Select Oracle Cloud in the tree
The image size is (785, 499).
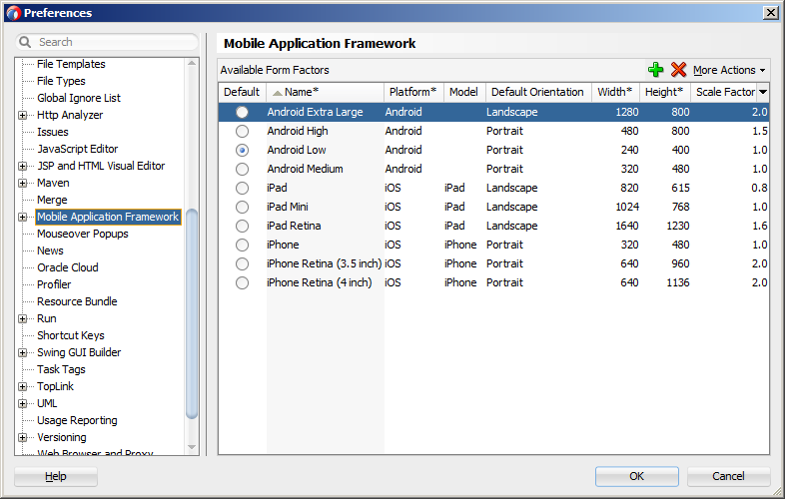[68, 268]
